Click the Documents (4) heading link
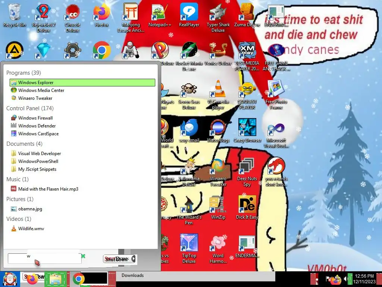 pos(24,144)
